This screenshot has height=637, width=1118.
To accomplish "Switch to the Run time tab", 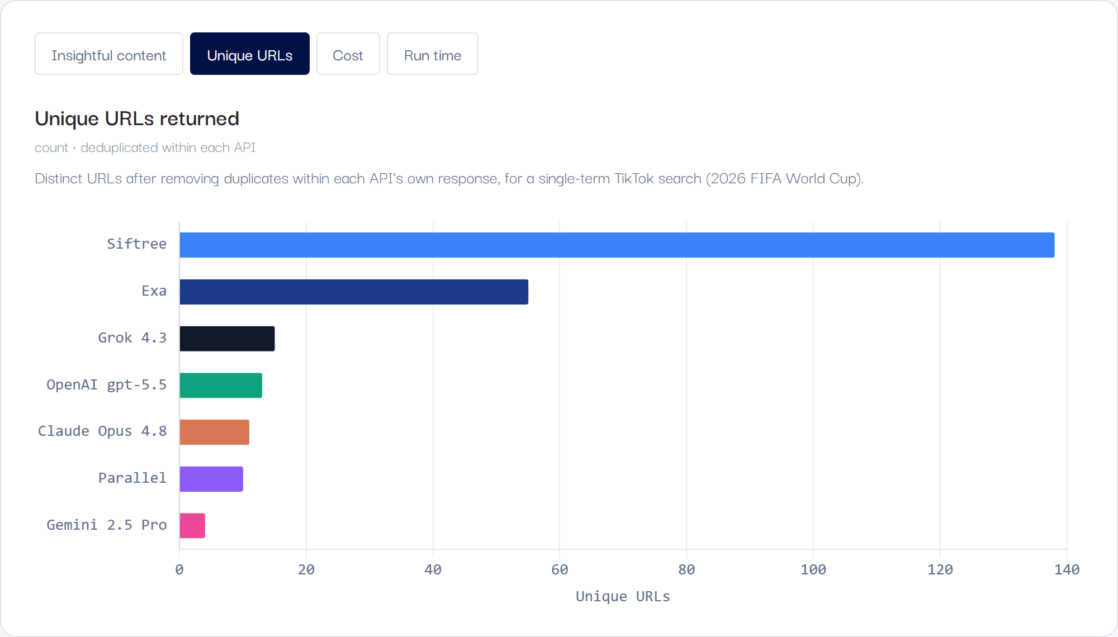I will pos(433,54).
